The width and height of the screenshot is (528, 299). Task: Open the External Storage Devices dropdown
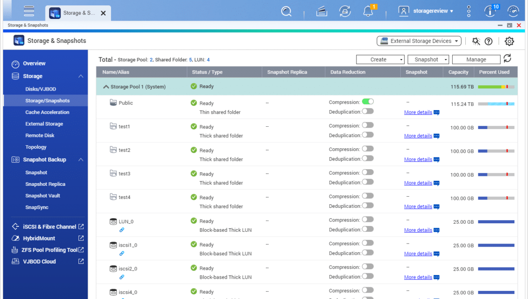[x=419, y=41]
